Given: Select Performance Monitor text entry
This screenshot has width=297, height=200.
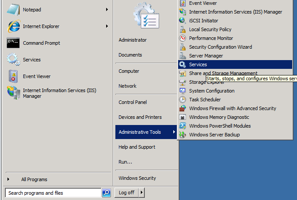Looking at the screenshot, I should click(211, 38).
